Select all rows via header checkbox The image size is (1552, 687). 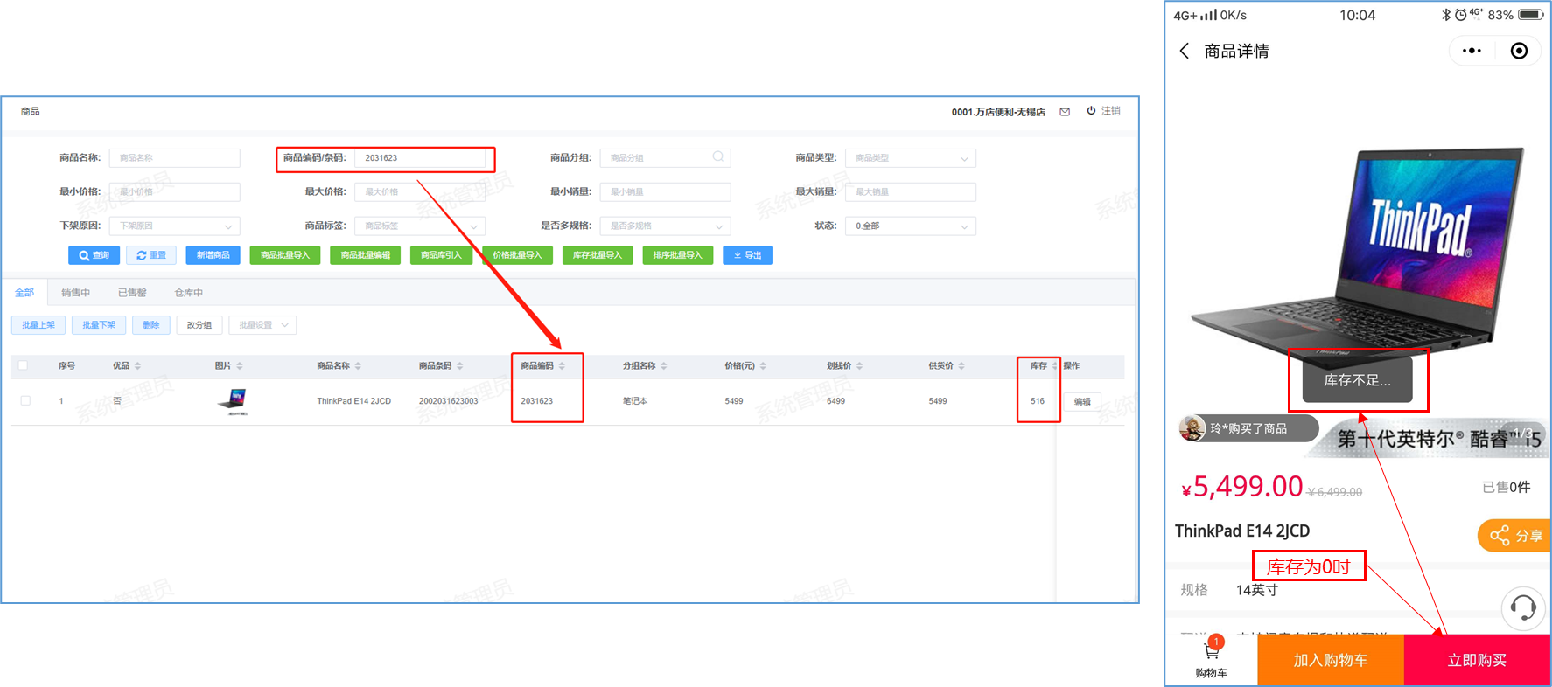click(x=24, y=365)
